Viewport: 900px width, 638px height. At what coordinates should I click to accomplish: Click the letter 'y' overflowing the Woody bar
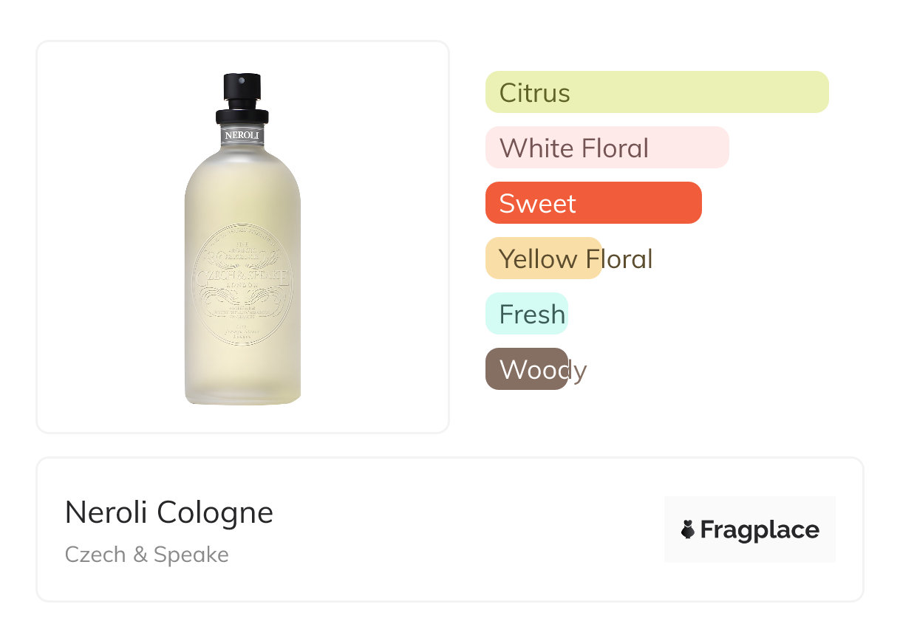[x=579, y=371]
